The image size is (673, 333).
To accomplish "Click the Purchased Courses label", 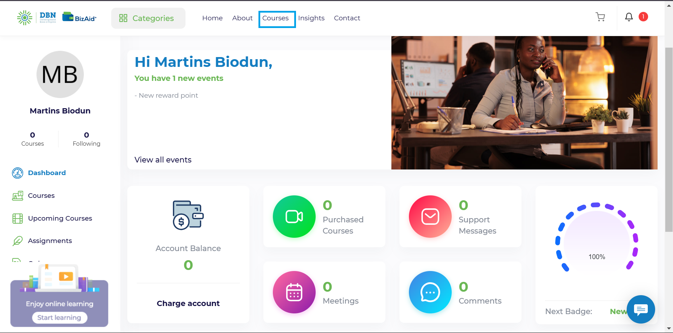I will (343, 225).
